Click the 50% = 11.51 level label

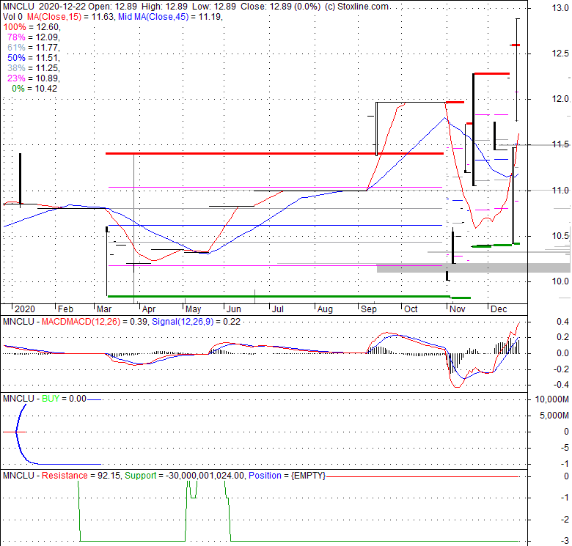(x=34, y=58)
